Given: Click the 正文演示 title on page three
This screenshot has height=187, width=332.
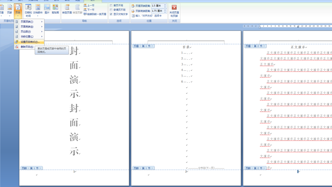Looking at the screenshot, I should (298, 47).
